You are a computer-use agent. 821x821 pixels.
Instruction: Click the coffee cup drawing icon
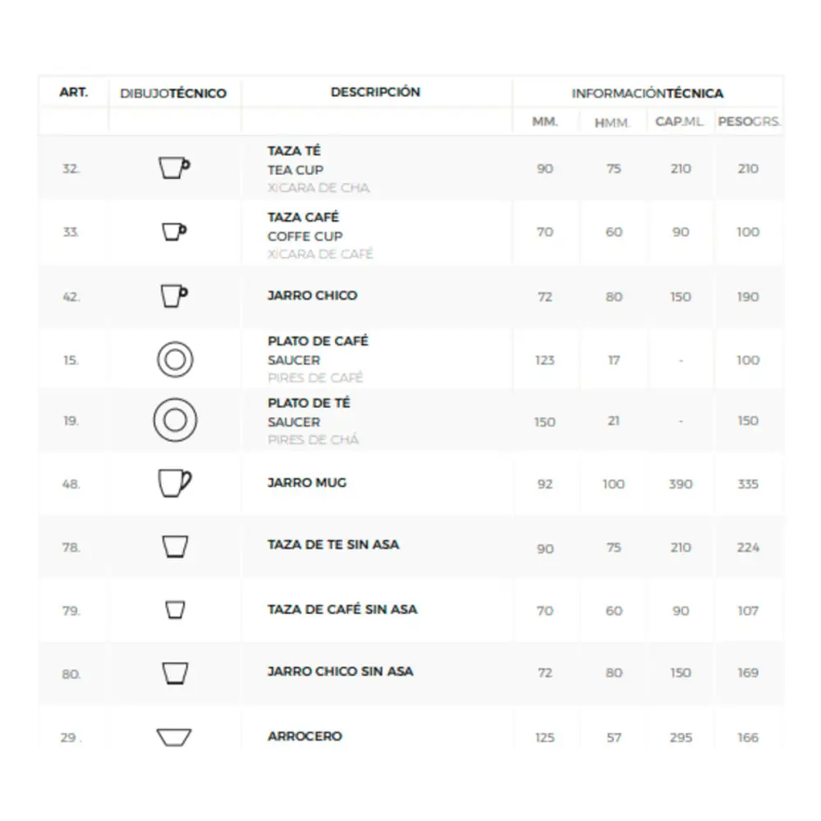coord(173,232)
